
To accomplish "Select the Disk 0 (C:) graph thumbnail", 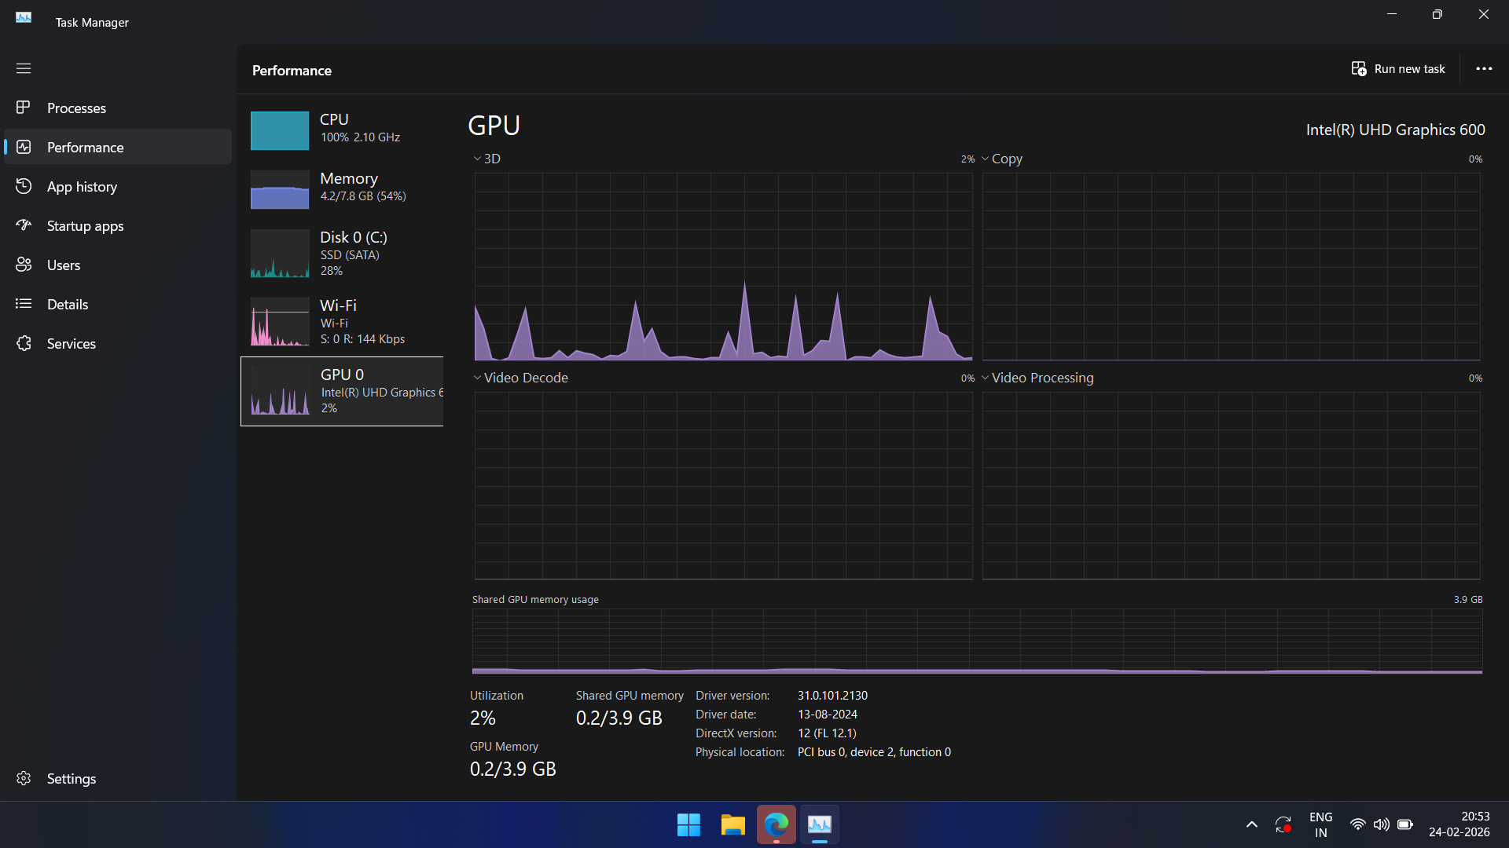I will [280, 254].
